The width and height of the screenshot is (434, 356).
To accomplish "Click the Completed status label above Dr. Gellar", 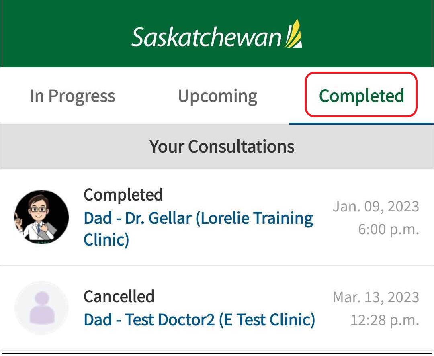I will coord(123,195).
